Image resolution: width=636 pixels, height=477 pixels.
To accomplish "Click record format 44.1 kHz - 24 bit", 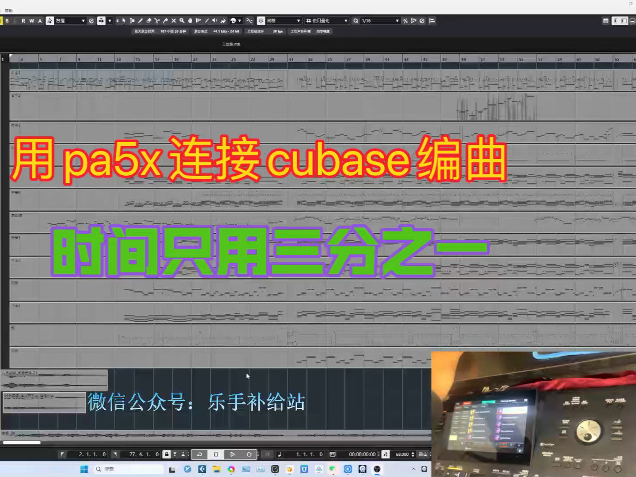I will [226, 31].
